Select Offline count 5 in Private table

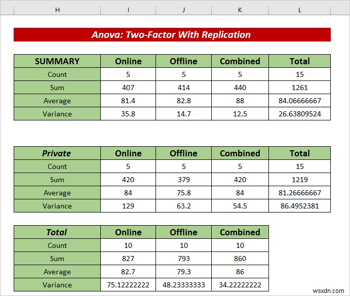click(183, 166)
